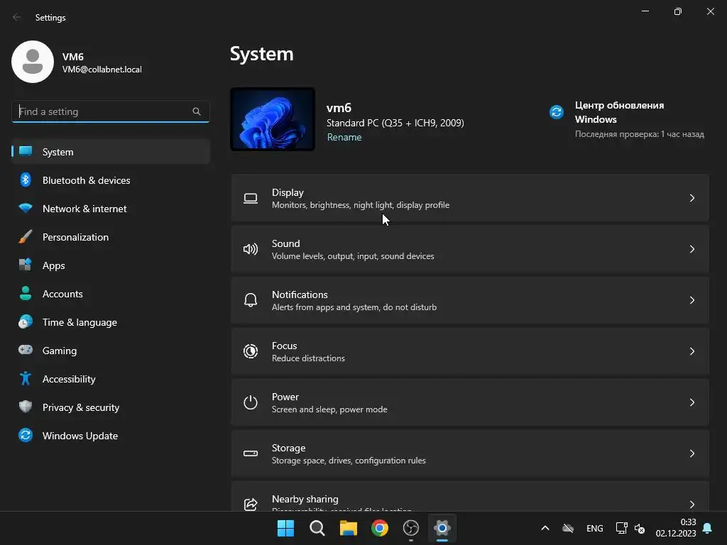727x545 pixels.
Task: Show hidden system tray icons
Action: point(545,528)
